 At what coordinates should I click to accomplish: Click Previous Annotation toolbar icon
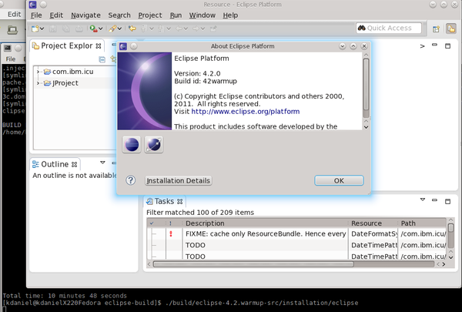point(161,29)
